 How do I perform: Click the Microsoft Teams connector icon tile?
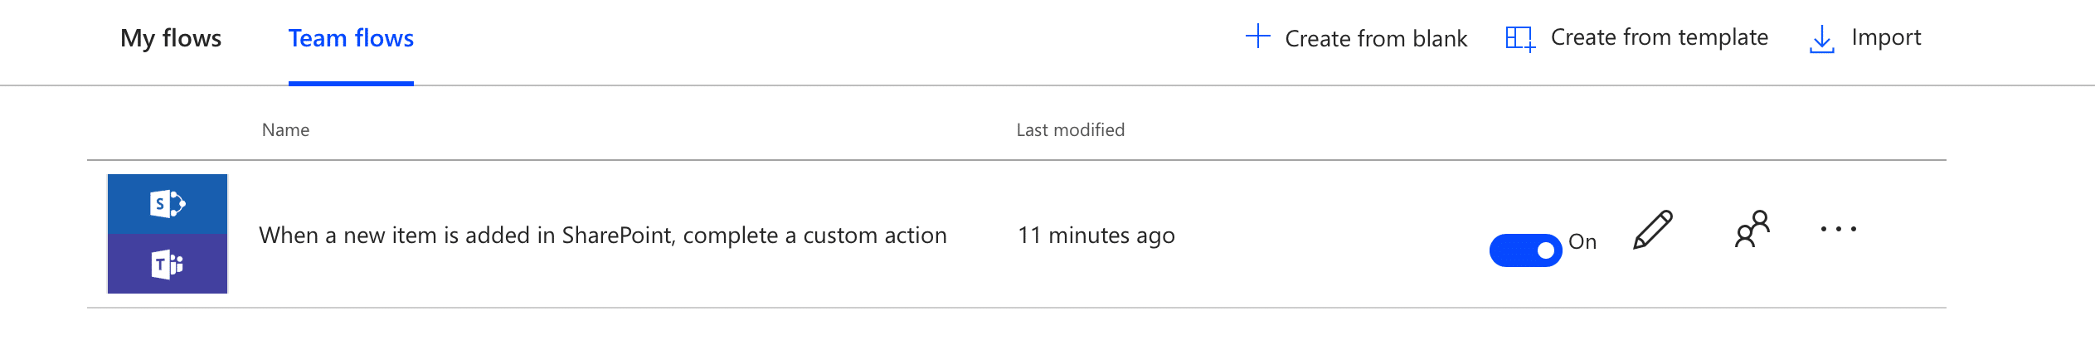coord(168,264)
